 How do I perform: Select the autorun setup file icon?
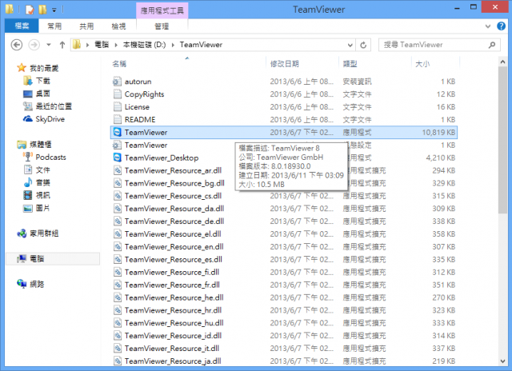(x=117, y=82)
